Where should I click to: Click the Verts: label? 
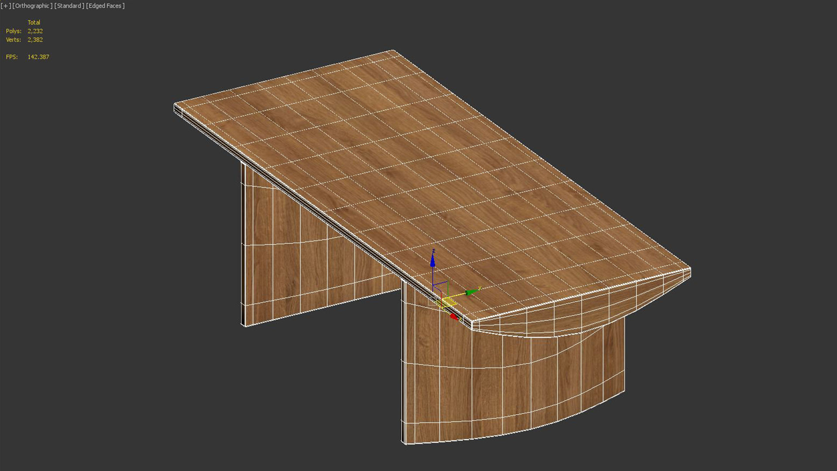coord(14,40)
